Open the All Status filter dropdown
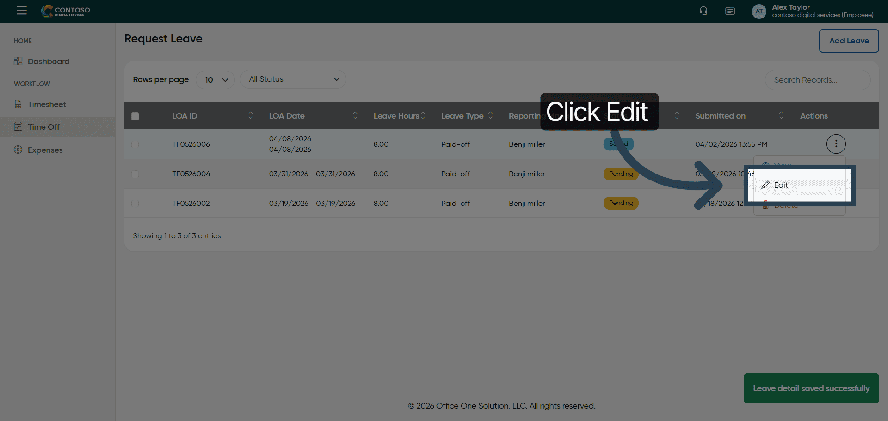Screen dimensions: 888x421 coord(293,79)
